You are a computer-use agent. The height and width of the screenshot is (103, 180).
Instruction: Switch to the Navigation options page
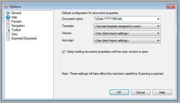[18, 26]
